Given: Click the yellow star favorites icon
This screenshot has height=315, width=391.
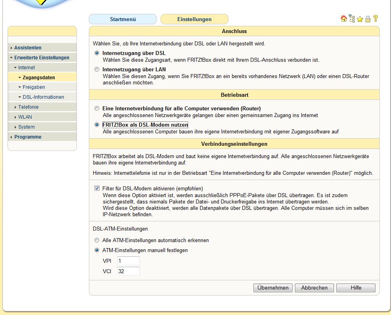Looking at the screenshot, I should [x=360, y=19].
